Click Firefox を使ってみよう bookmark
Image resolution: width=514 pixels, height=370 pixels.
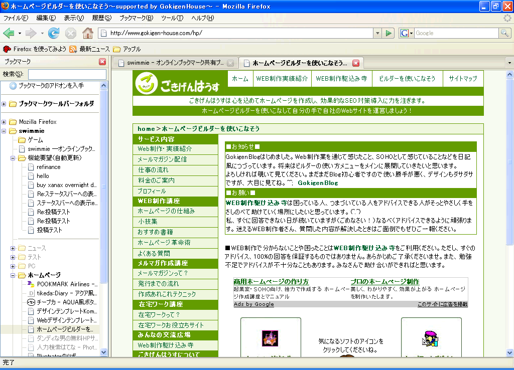click(x=35, y=49)
